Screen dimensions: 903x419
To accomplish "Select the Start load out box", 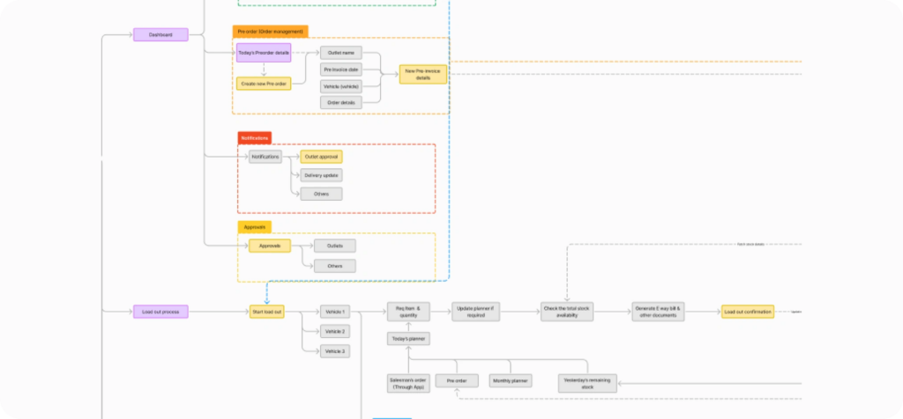I will [x=267, y=312].
